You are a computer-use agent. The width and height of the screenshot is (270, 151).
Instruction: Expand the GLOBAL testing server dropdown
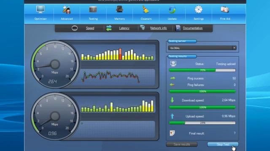click(202, 48)
